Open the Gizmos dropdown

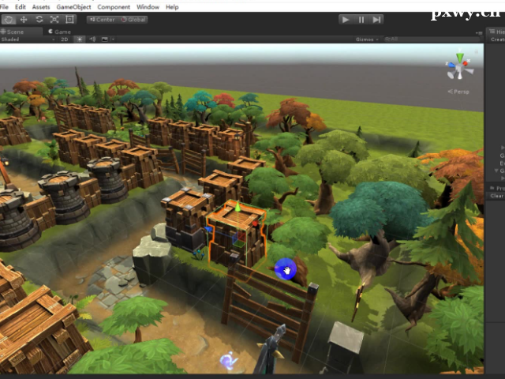click(x=366, y=39)
